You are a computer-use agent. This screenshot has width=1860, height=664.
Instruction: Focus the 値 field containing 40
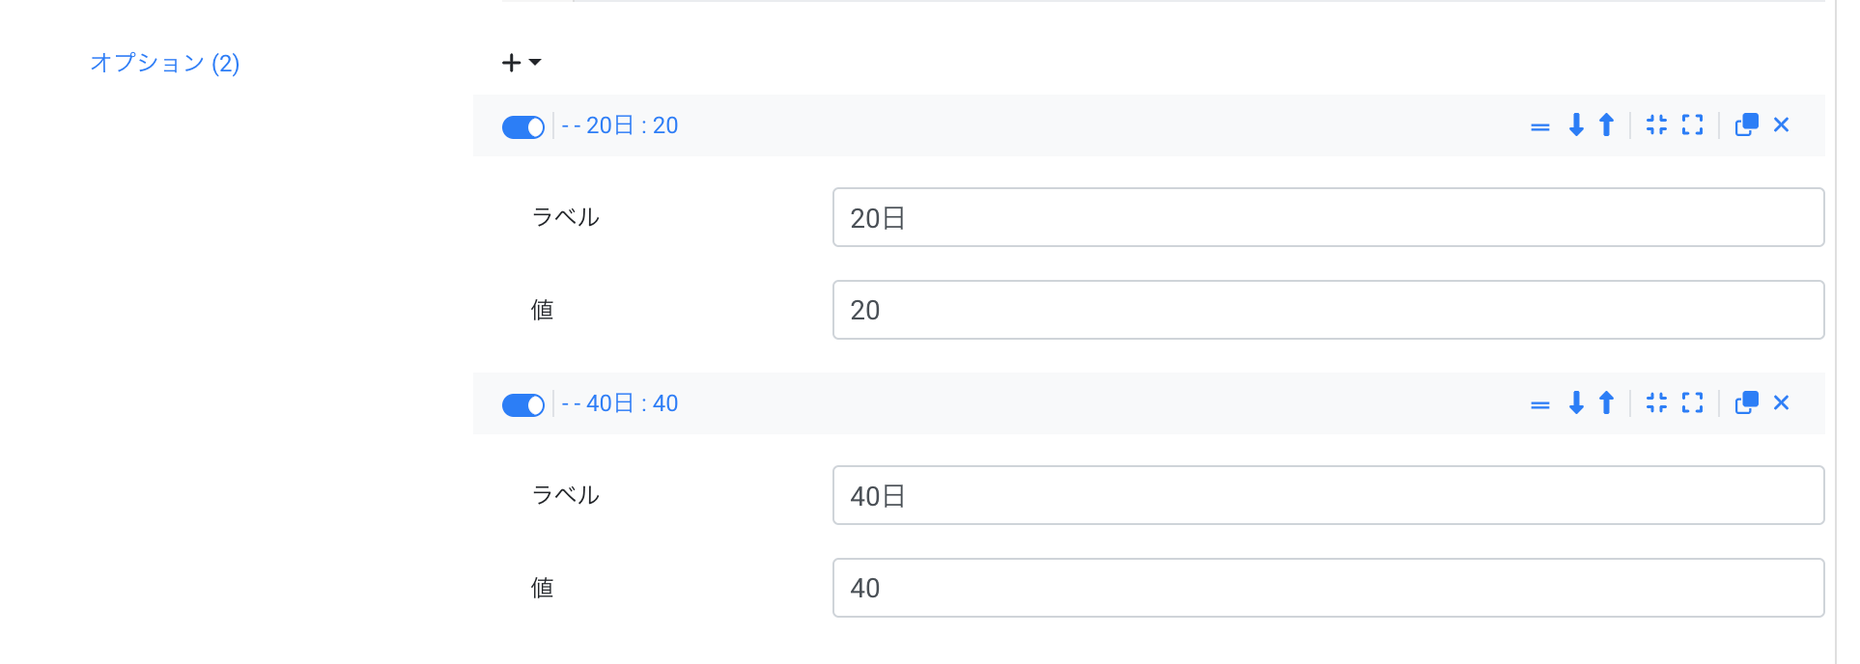click(1328, 588)
